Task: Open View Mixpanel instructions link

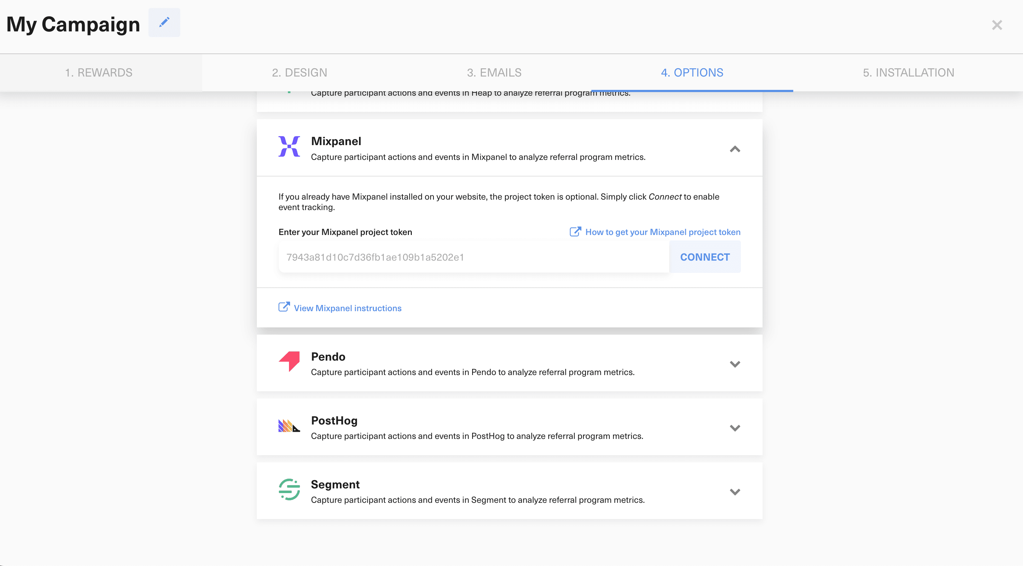Action: coord(347,308)
